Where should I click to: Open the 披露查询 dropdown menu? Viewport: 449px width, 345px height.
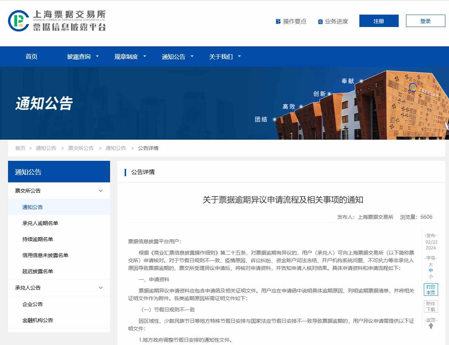pyautogui.click(x=79, y=57)
